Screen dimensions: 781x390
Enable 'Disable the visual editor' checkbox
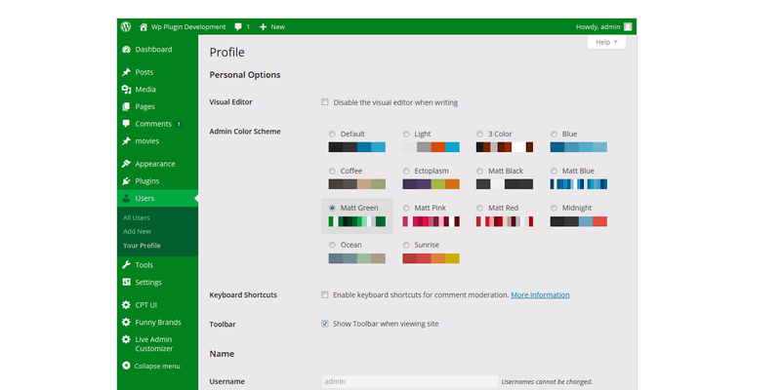[325, 102]
